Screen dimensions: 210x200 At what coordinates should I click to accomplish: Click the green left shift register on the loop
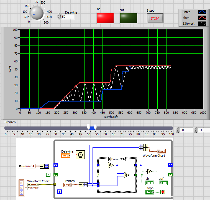point(56,175)
